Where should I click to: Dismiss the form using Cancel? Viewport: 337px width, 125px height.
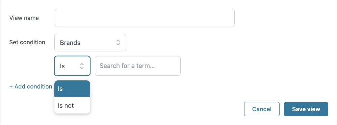[x=262, y=109]
